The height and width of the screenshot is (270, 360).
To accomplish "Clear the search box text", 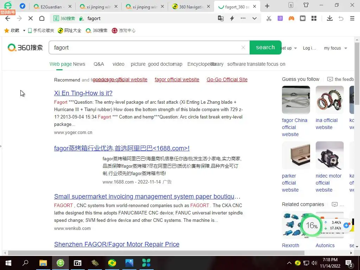I will coord(243,47).
